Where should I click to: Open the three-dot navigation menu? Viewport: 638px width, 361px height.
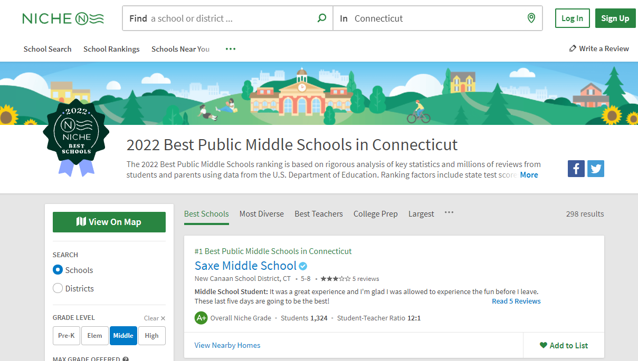[231, 49]
